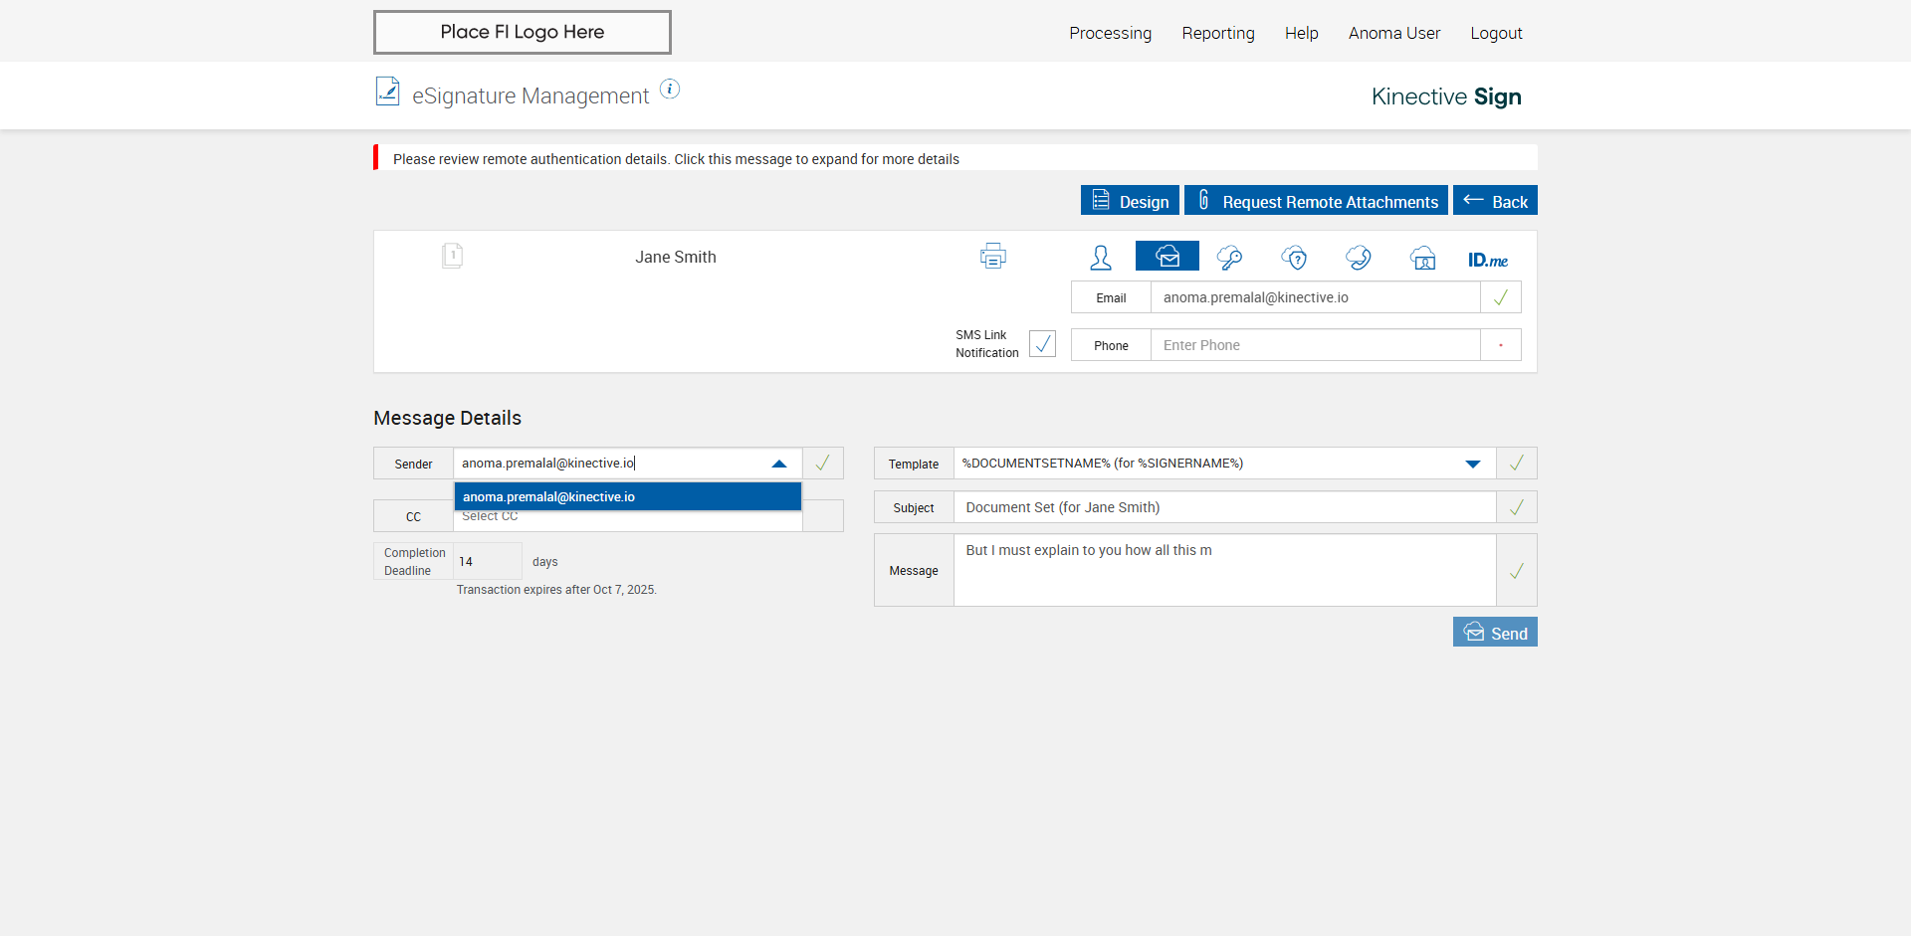This screenshot has width=1911, height=936.
Task: Select the email cloud authentication icon
Action: 1167,257
